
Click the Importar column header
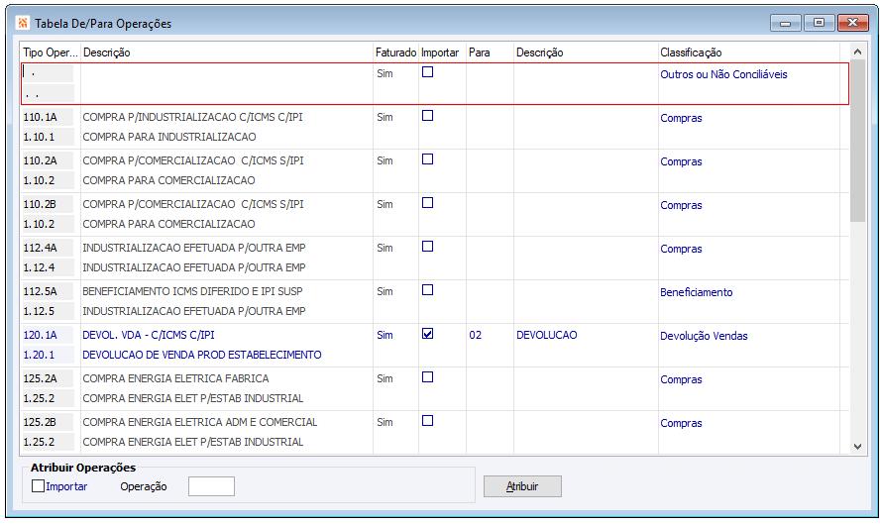[441, 52]
